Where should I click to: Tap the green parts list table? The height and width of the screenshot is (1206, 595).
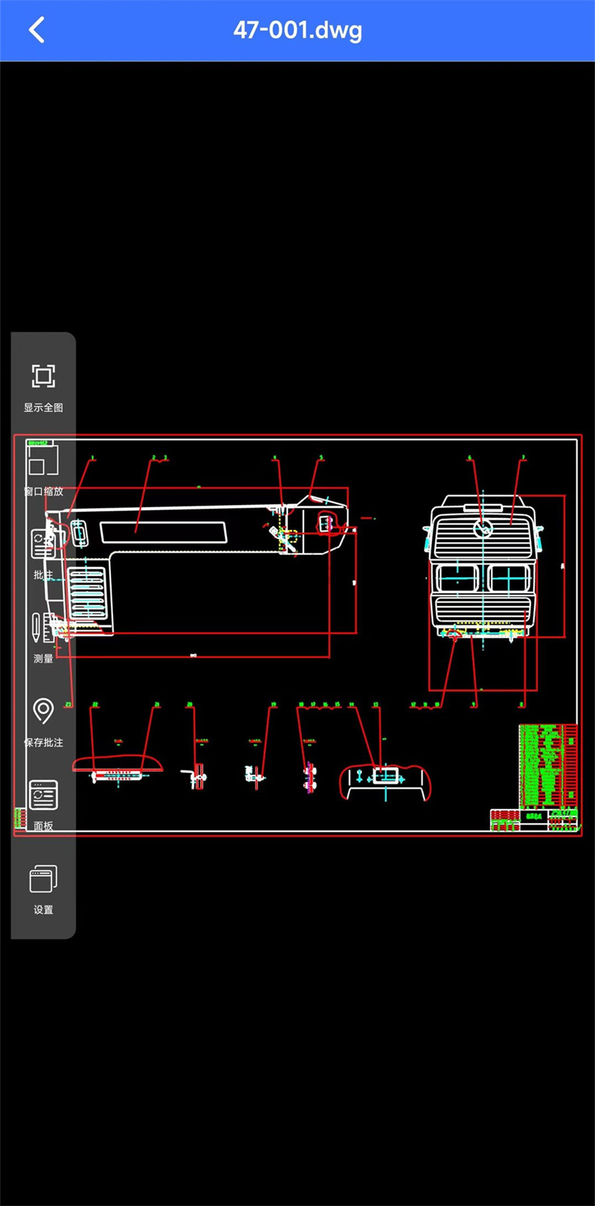[548, 766]
